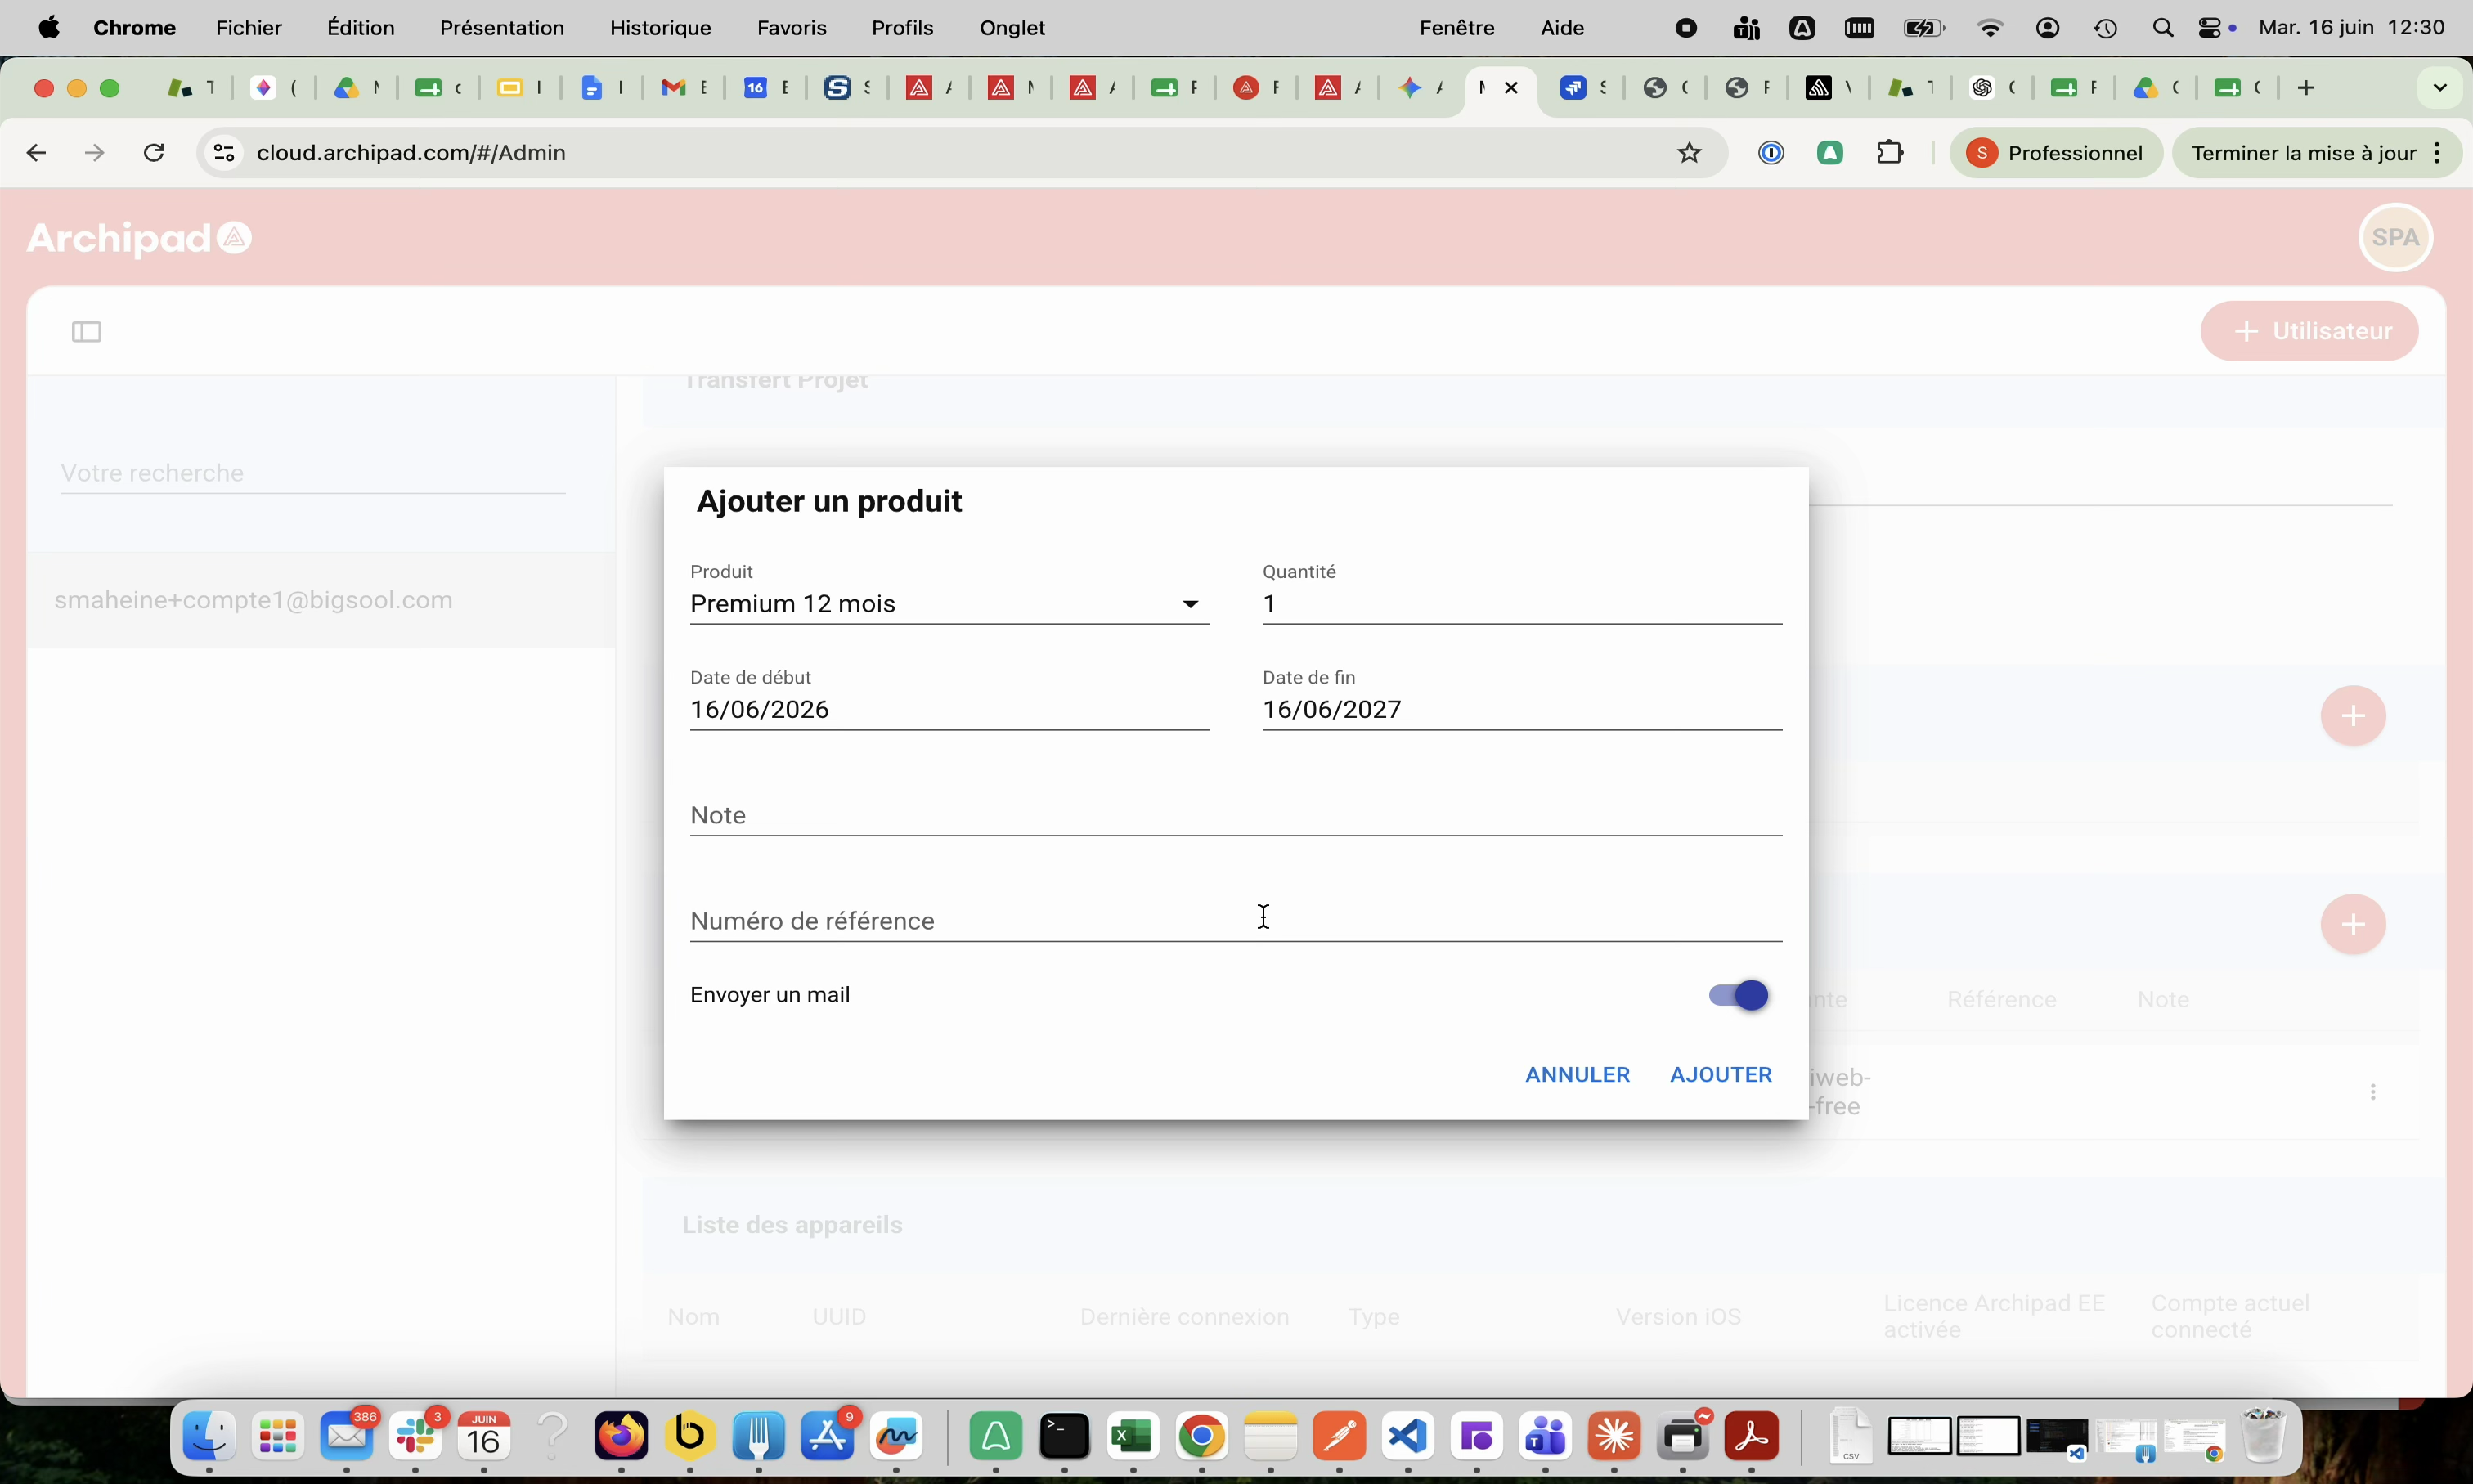Toggle the sidebar panel icon
Viewport: 2473px width, 1484px height.
click(87, 332)
